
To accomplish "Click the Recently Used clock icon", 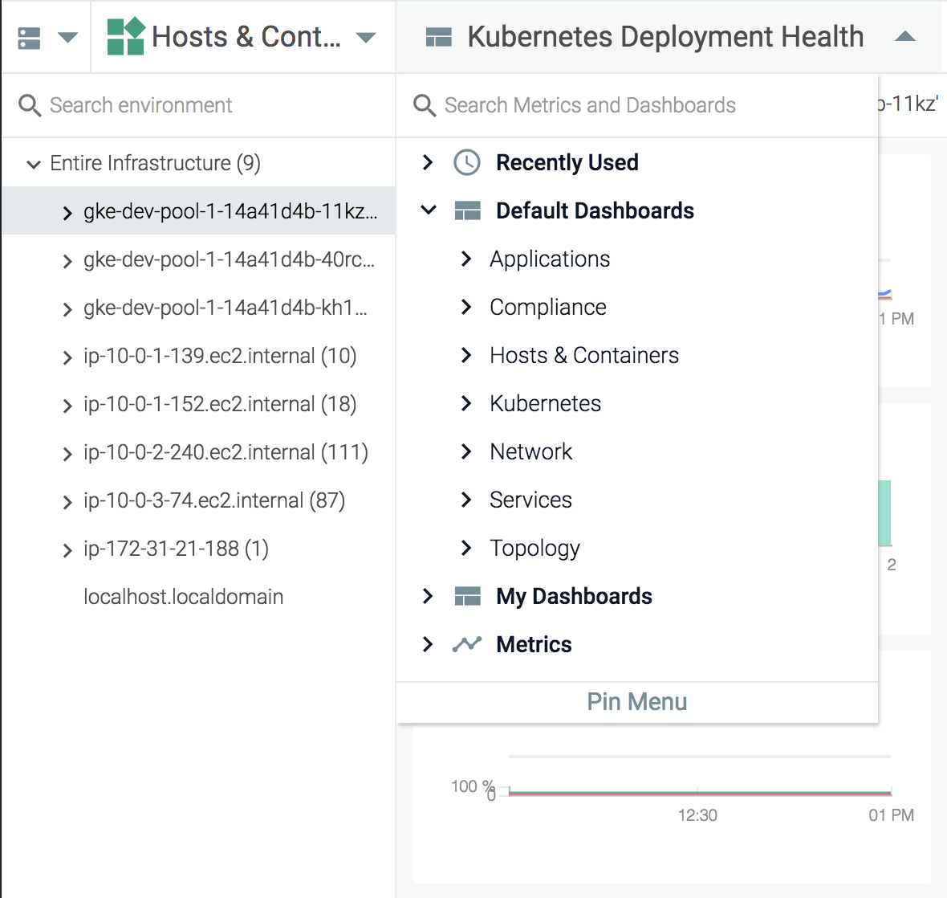I will [x=467, y=162].
